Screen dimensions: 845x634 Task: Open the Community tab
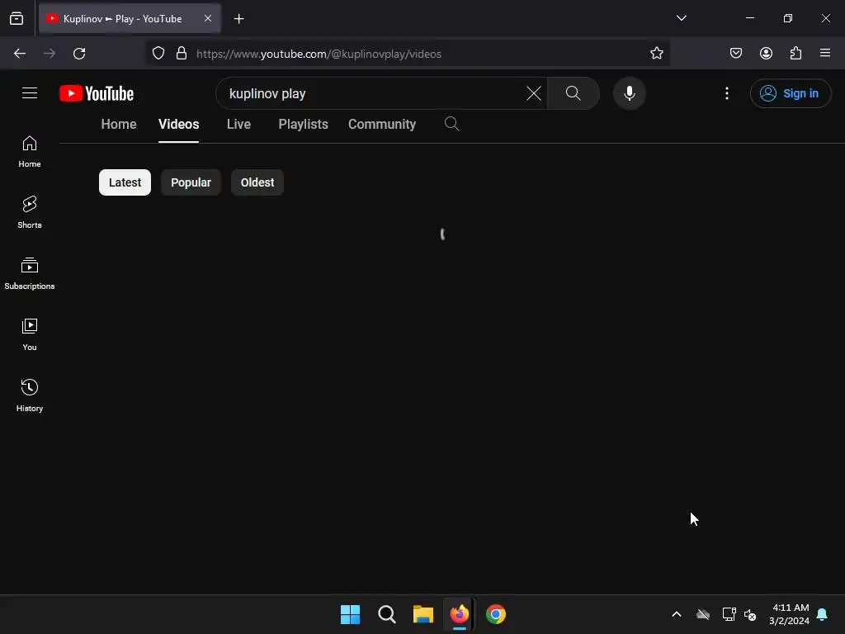pyautogui.click(x=382, y=125)
